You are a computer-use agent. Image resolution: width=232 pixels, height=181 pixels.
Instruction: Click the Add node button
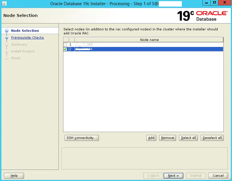click(151, 138)
